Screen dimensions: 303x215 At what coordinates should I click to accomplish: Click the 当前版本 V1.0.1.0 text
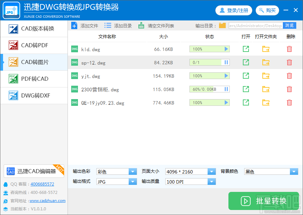tap(28, 209)
